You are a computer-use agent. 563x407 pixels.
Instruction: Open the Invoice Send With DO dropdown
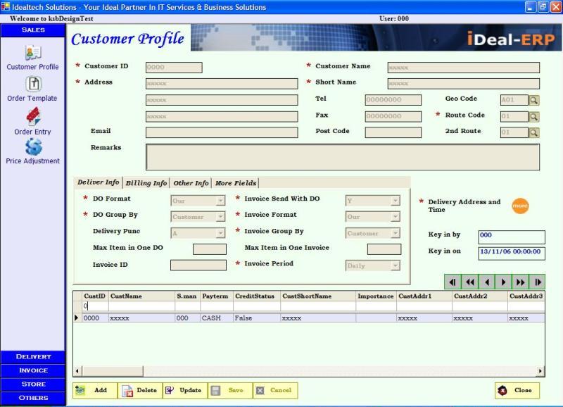(395, 201)
